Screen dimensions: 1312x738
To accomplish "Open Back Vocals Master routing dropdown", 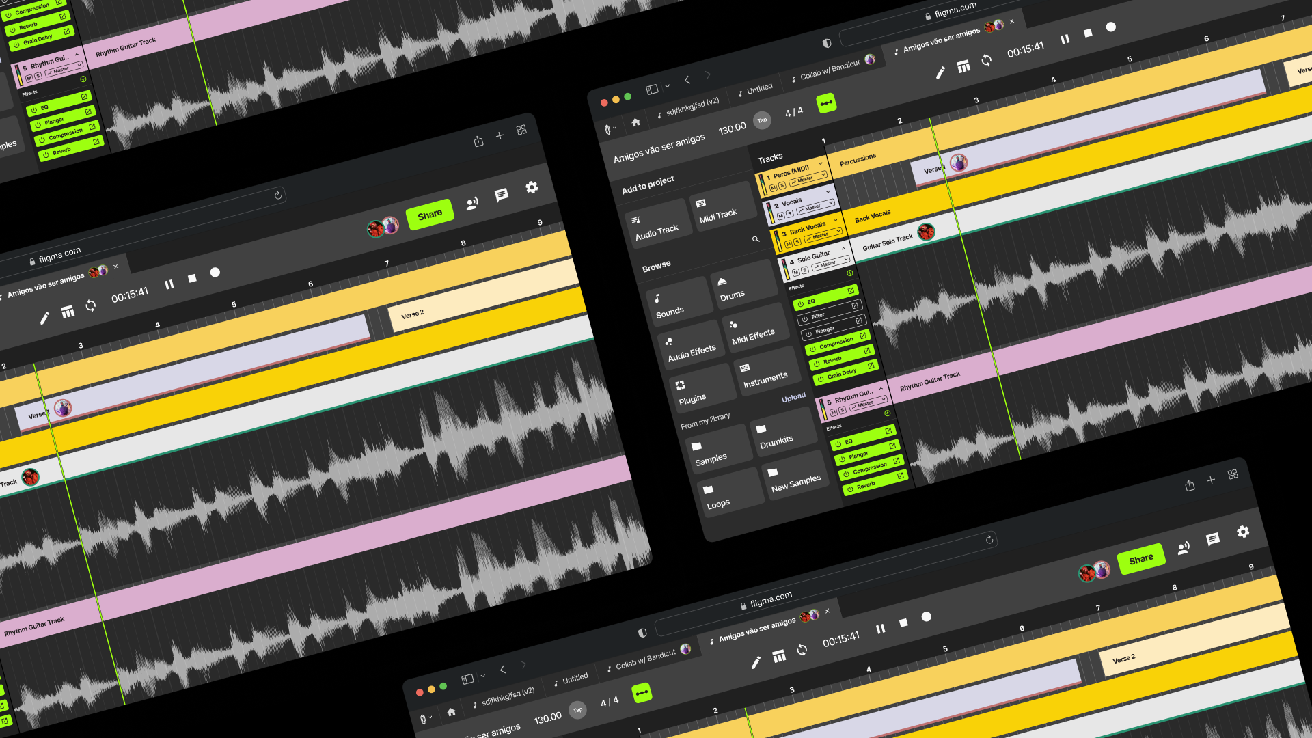I will click(822, 236).
